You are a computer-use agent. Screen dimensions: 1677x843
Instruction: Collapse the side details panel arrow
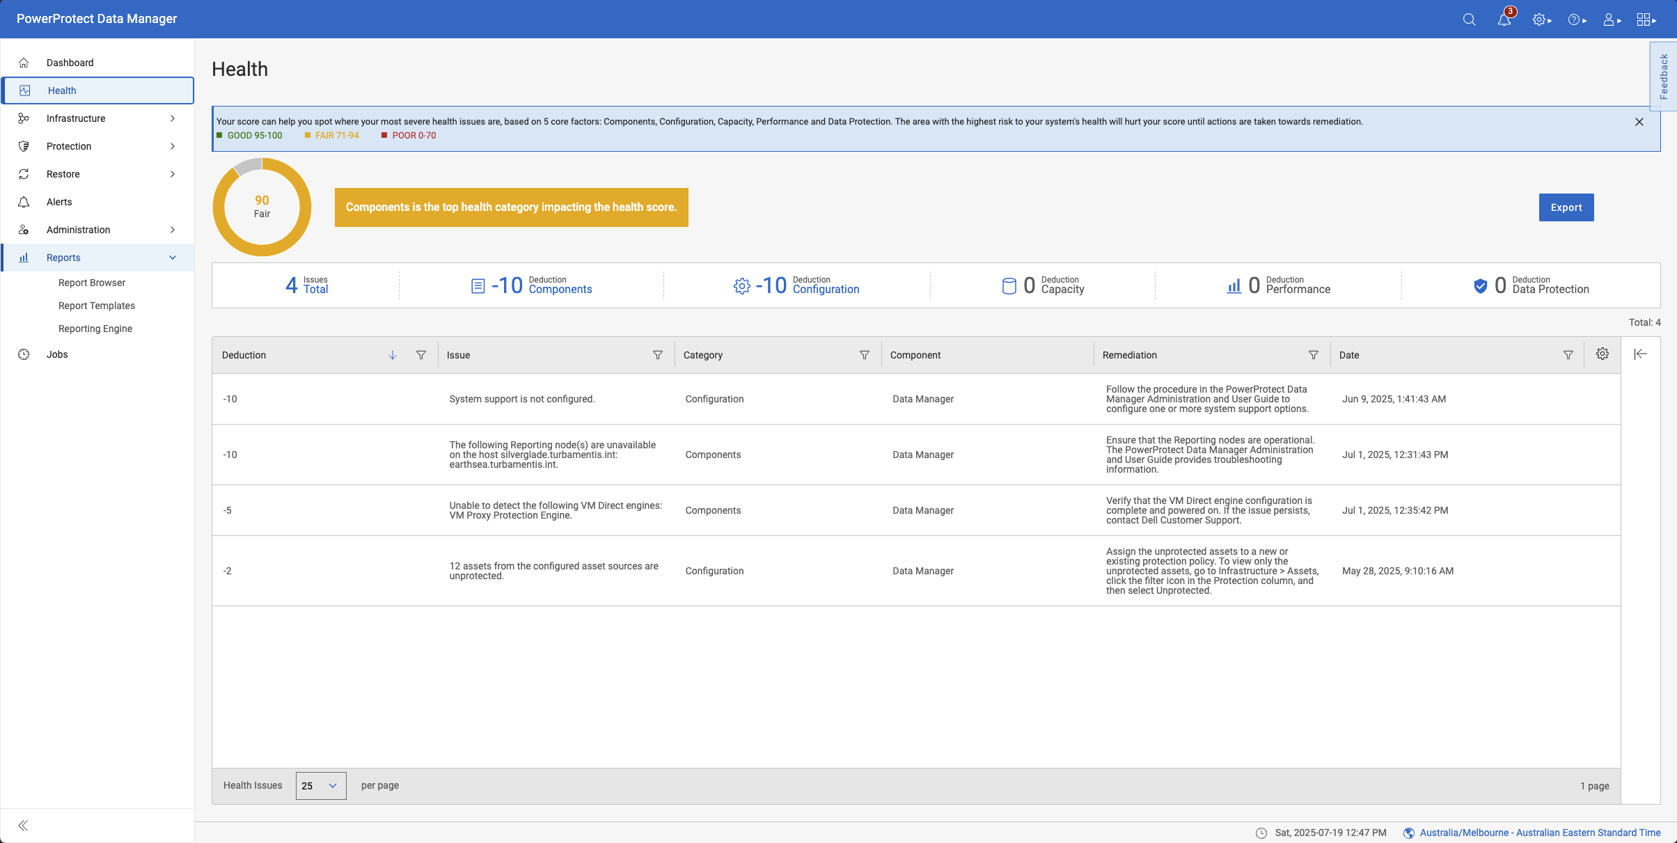(1640, 354)
